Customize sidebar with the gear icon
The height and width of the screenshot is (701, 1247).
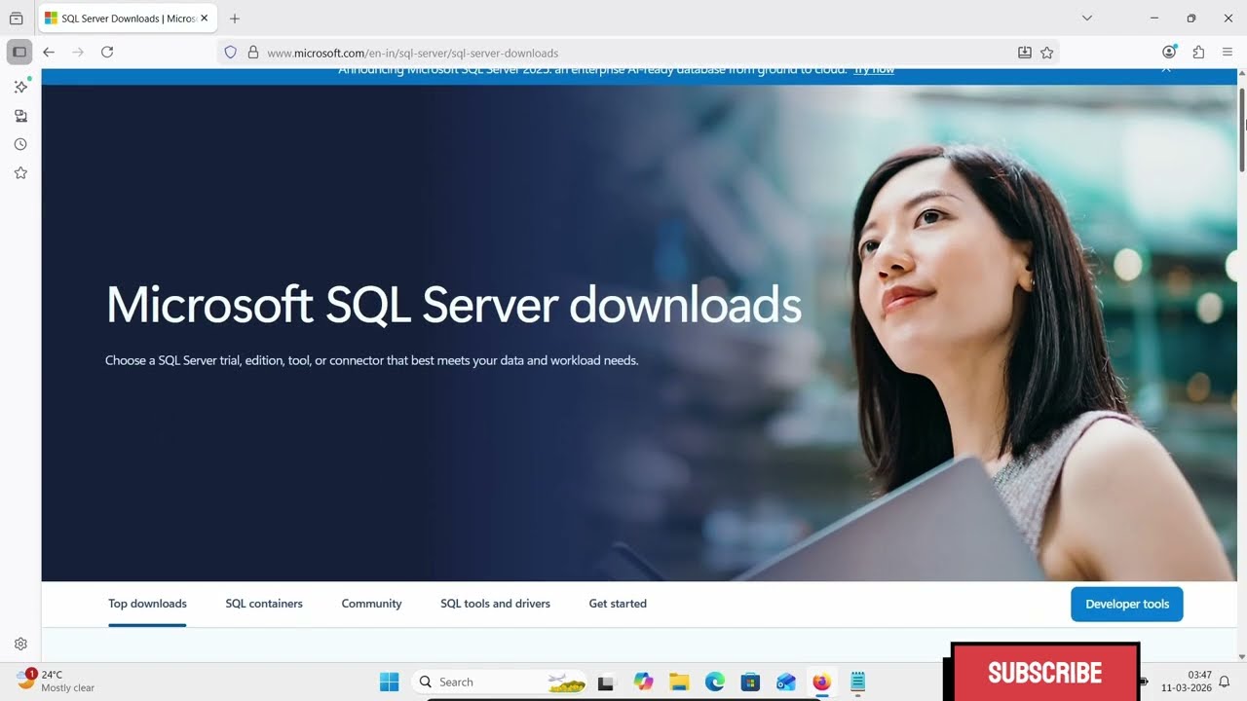pyautogui.click(x=20, y=644)
